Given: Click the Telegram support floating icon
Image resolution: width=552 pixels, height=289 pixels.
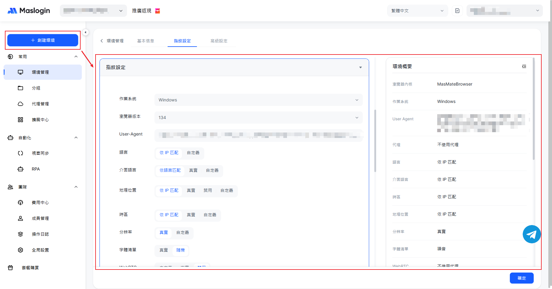Looking at the screenshot, I should coord(532,234).
